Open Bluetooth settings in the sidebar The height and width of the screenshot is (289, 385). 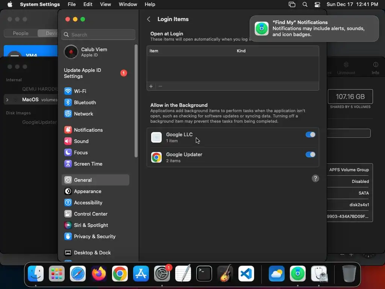coord(95,102)
